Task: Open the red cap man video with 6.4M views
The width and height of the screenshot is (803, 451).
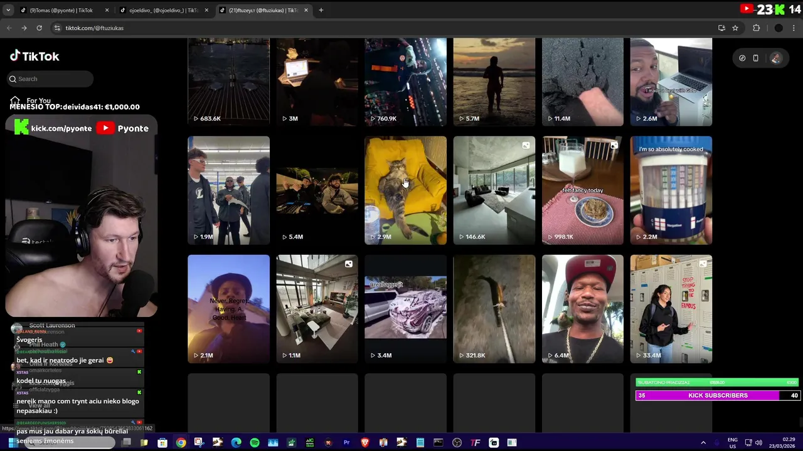Action: 582,308
